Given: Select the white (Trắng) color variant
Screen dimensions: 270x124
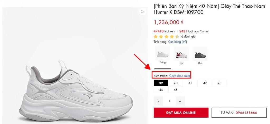Looking at the screenshot, I should (162, 54).
